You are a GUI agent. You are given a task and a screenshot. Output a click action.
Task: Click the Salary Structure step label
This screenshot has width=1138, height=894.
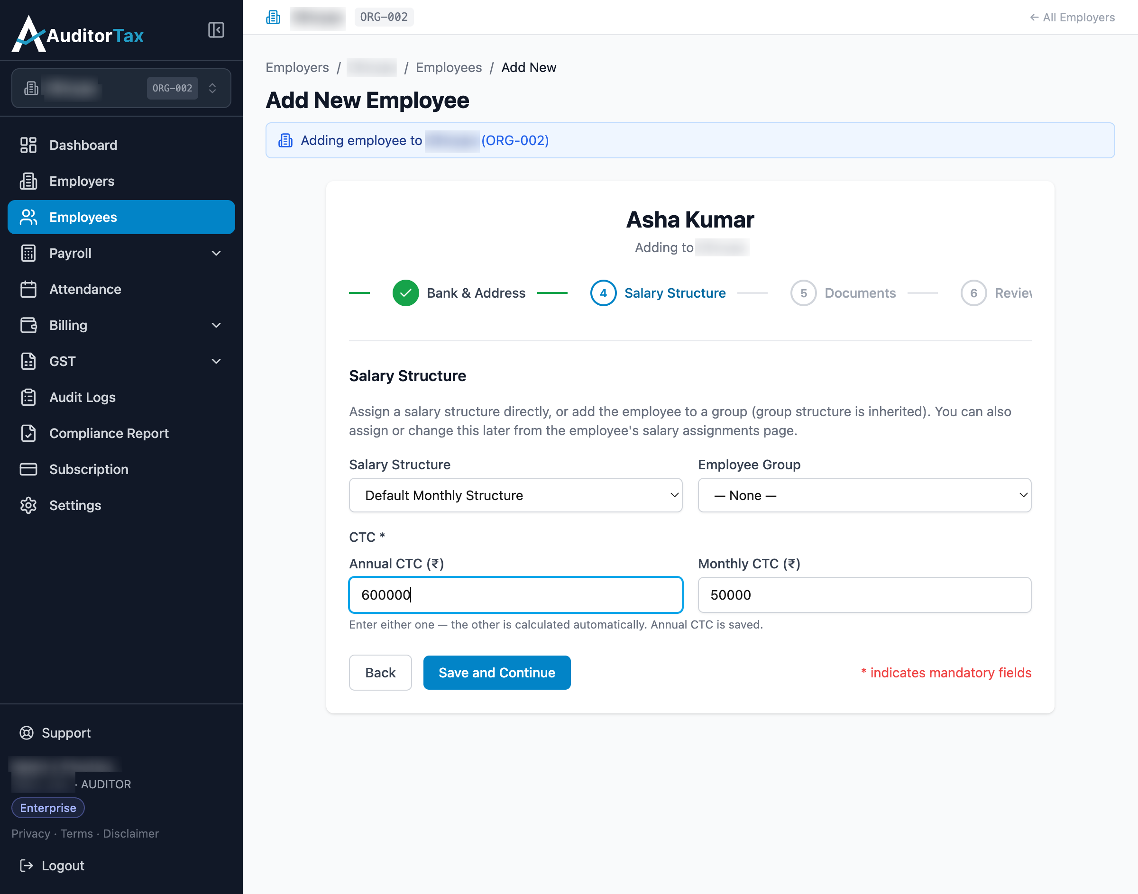(675, 293)
